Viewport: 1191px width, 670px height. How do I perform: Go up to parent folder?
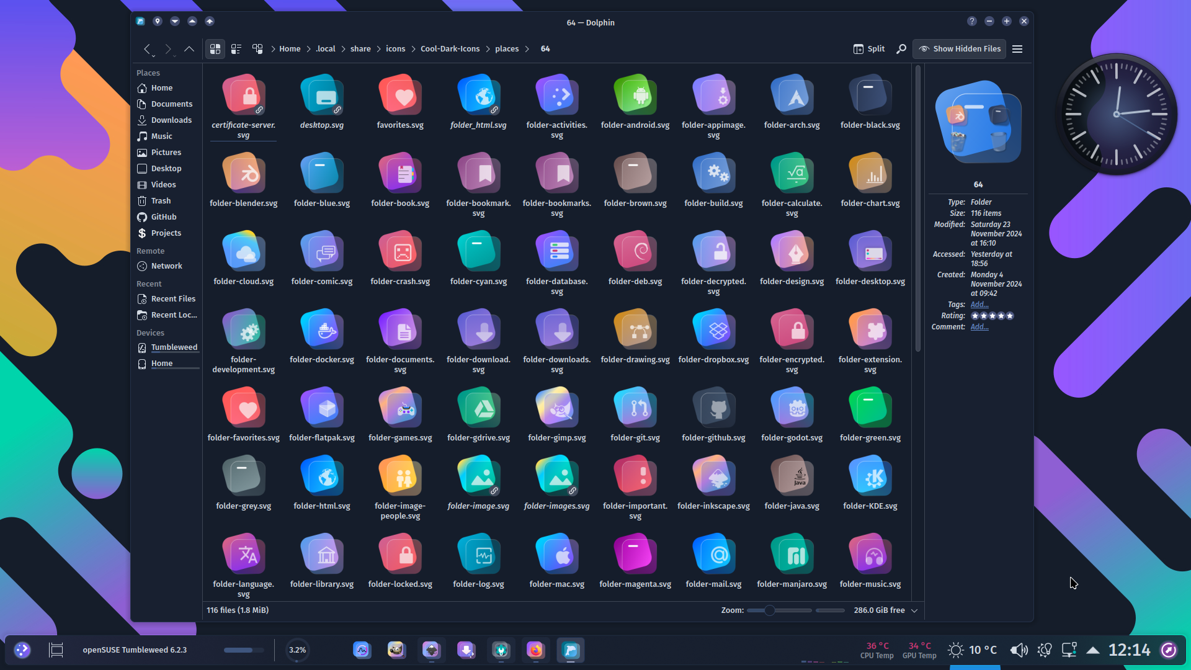pyautogui.click(x=189, y=49)
